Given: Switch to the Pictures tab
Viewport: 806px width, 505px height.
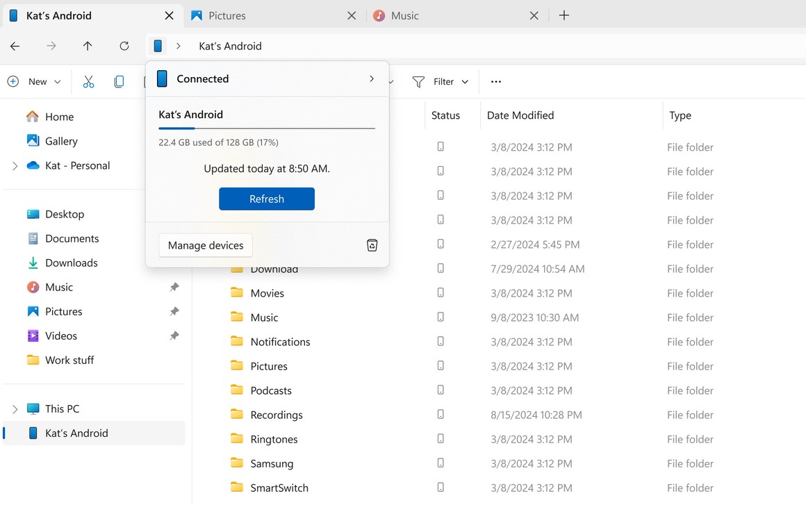Looking at the screenshot, I should (x=227, y=16).
